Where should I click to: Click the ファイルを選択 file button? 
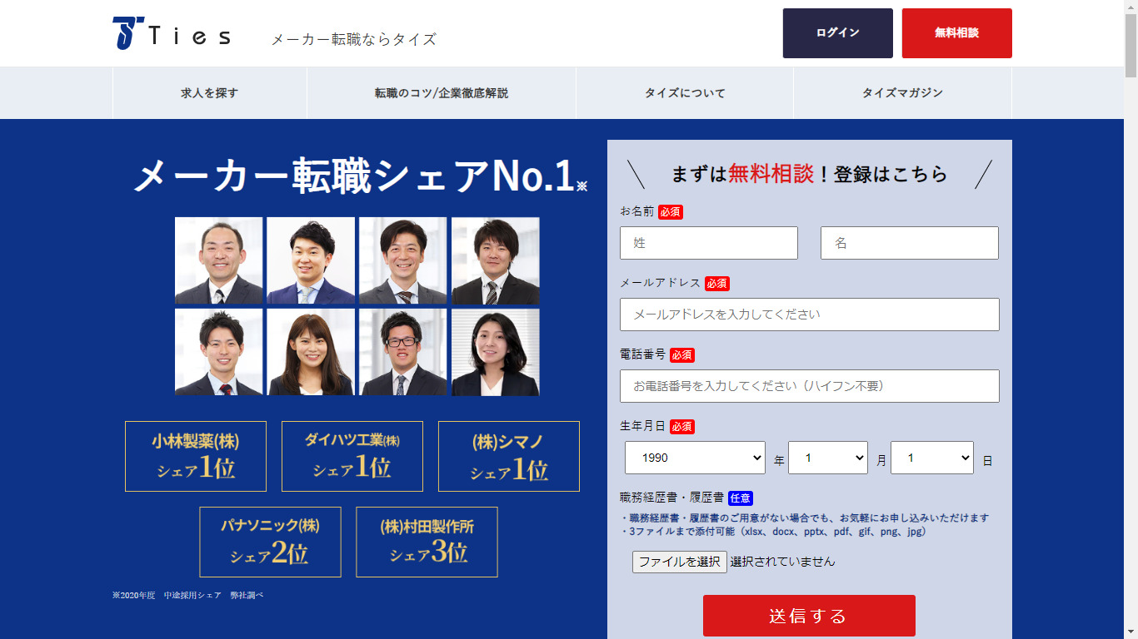coord(680,562)
